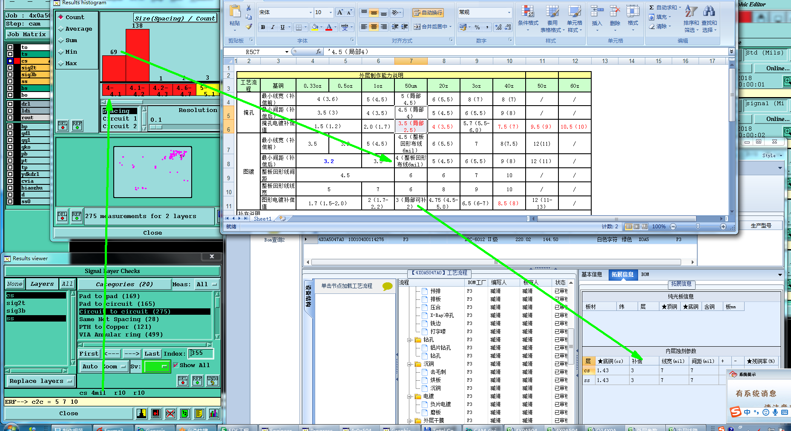Image resolution: width=791 pixels, height=431 pixels.
Task: Open the Meas All dropdown
Action: [x=207, y=284]
